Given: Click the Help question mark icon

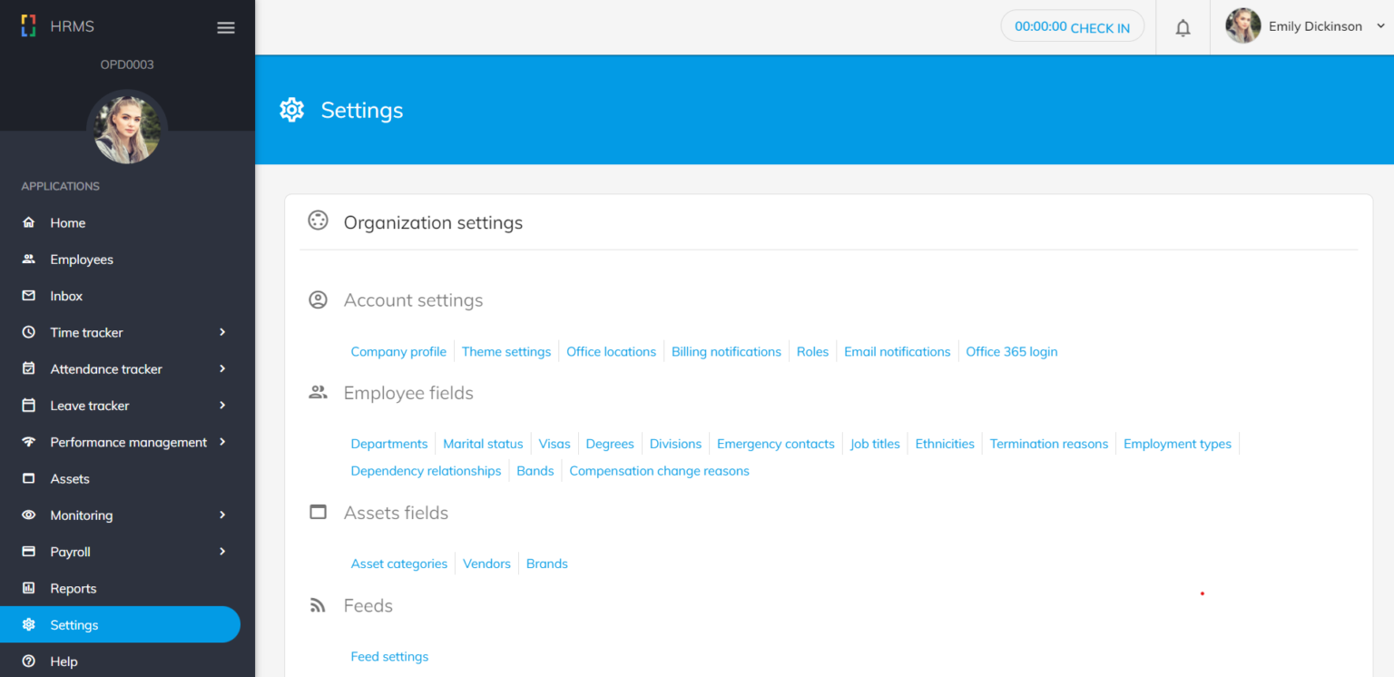Looking at the screenshot, I should (29, 662).
